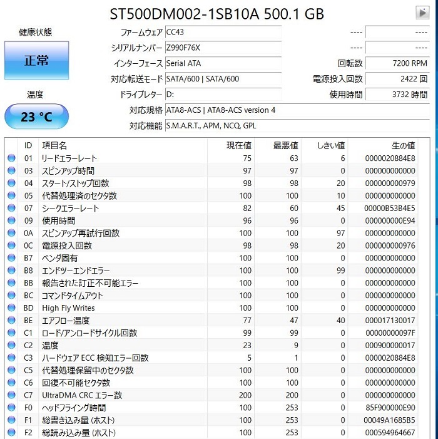
Task: Click the status circle for row B7 ベンダ固有
Action: click(x=11, y=258)
